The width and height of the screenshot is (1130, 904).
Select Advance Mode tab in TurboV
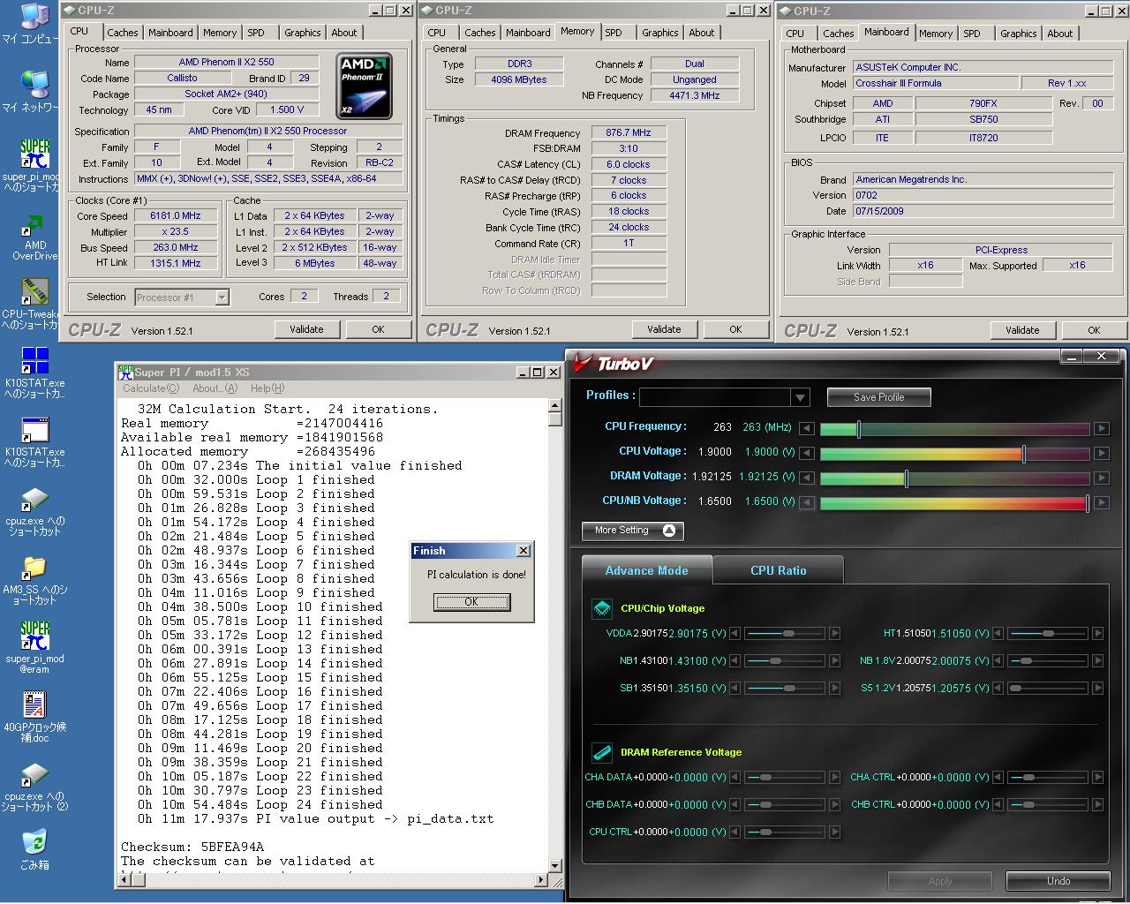point(646,570)
